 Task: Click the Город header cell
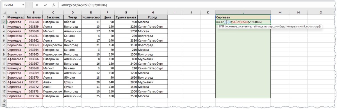point(152,17)
